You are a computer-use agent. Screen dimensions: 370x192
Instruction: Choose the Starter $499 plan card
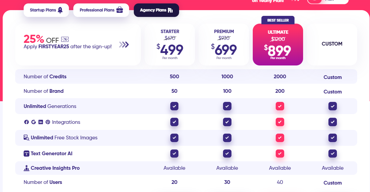[x=170, y=45]
